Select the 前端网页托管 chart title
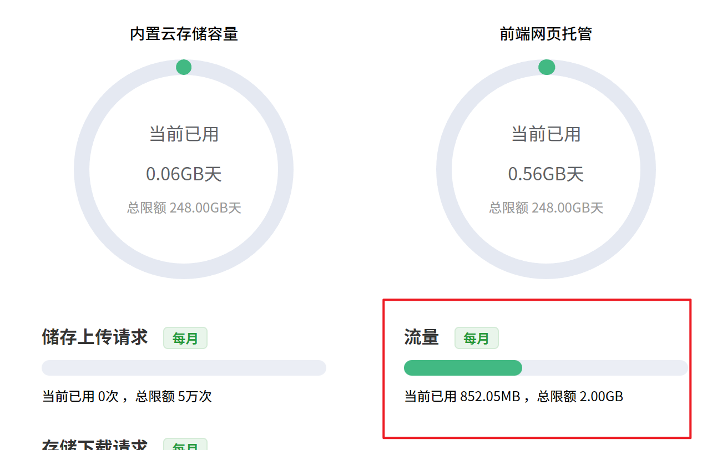 pos(546,34)
